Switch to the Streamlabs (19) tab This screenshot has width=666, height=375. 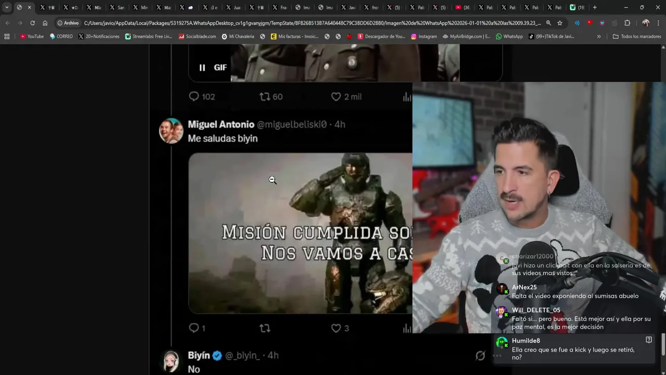[577, 7]
